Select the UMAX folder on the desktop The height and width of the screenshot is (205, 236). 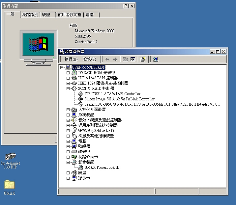[9, 187]
